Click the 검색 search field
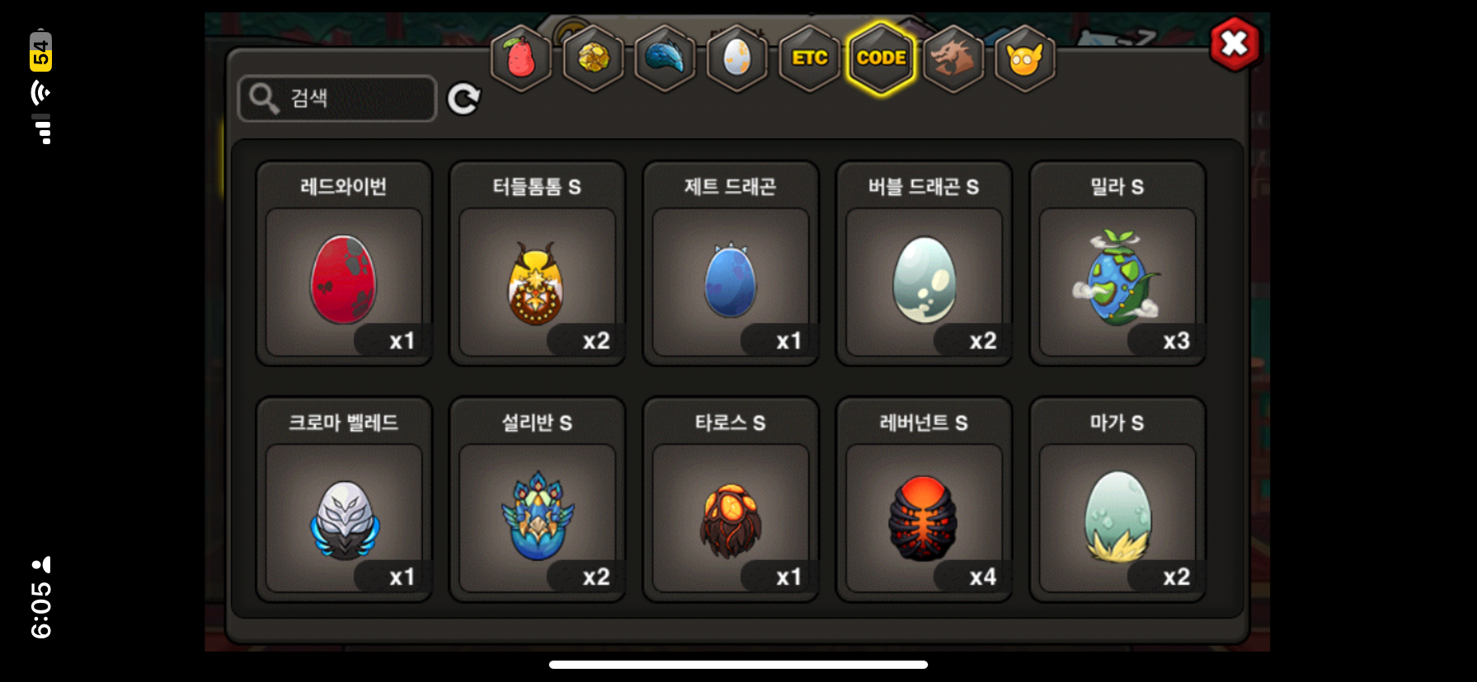The height and width of the screenshot is (682, 1477). click(x=337, y=99)
